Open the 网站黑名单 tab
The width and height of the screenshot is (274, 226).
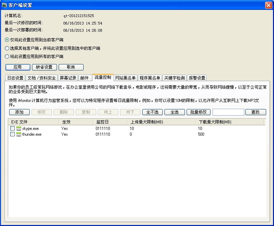(x=126, y=78)
